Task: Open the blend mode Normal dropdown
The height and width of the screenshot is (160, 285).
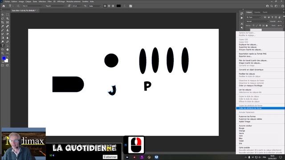Action: tap(257, 21)
